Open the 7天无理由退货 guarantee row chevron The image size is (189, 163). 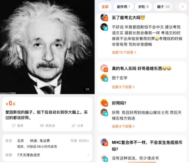tap(88, 155)
